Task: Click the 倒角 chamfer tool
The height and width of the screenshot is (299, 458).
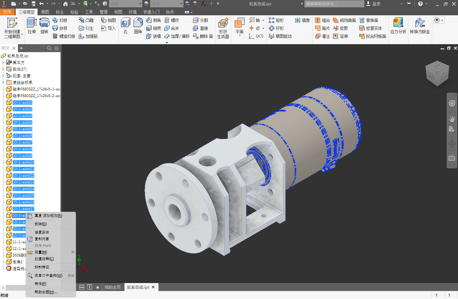Action: [154, 20]
